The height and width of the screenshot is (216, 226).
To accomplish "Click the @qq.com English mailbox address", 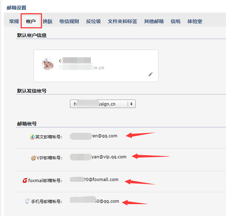I will (x=94, y=136).
